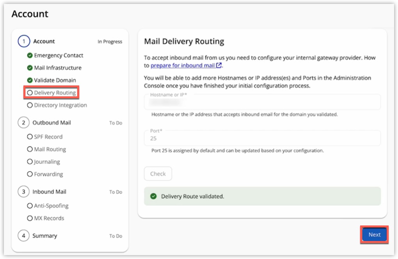Select the MX Records radio button
Image resolution: width=398 pixels, height=259 pixels.
tap(30, 218)
